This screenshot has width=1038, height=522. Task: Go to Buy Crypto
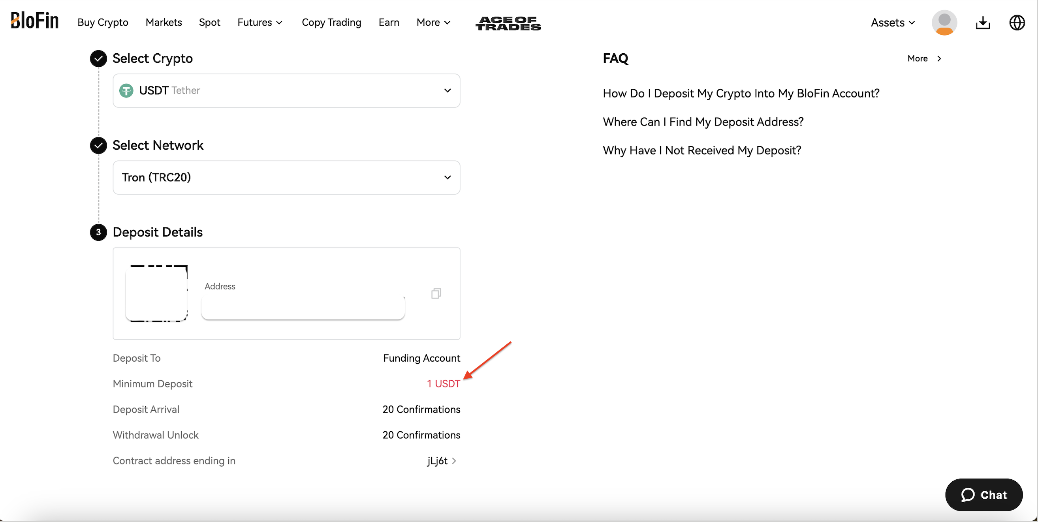103,23
